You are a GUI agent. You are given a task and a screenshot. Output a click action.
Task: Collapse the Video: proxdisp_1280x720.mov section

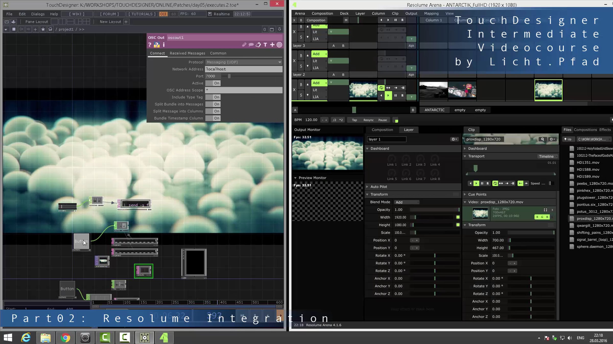click(x=465, y=202)
